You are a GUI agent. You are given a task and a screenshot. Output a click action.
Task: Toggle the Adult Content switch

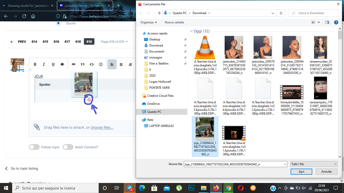pos(68,147)
